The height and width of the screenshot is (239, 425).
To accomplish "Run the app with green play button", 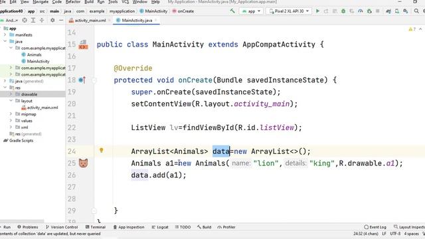I will (x=317, y=11).
